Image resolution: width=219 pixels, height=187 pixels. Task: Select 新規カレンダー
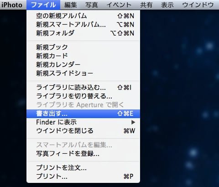[83, 65]
